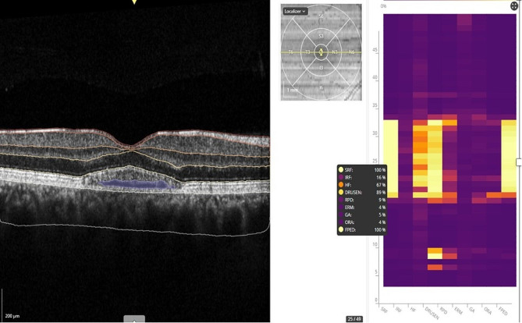The width and height of the screenshot is (522, 323).
Task: Click the '200 µm' scale label
Action: pyautogui.click(x=12, y=316)
